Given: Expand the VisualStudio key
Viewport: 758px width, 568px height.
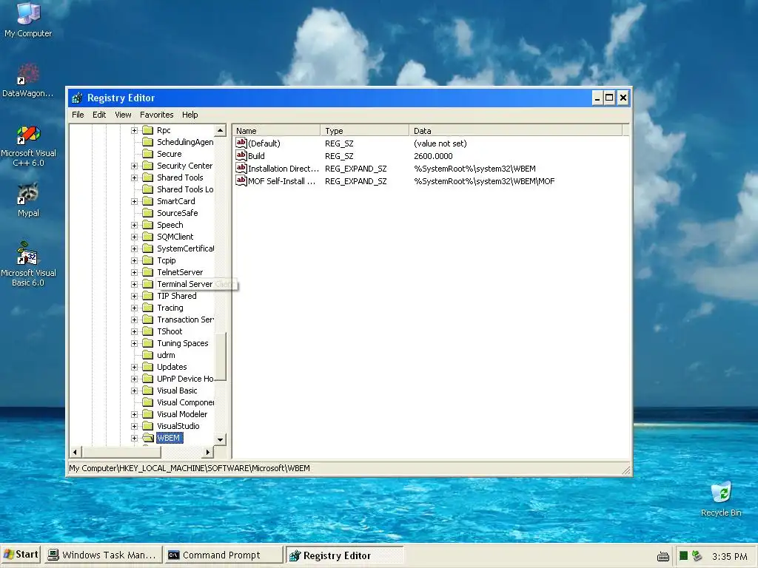Looking at the screenshot, I should (135, 426).
